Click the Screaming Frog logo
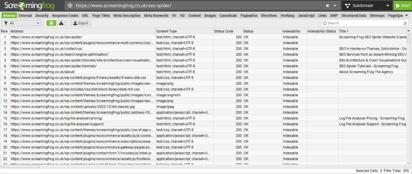The height and width of the screenshot is (174, 412). pyautogui.click(x=30, y=6)
